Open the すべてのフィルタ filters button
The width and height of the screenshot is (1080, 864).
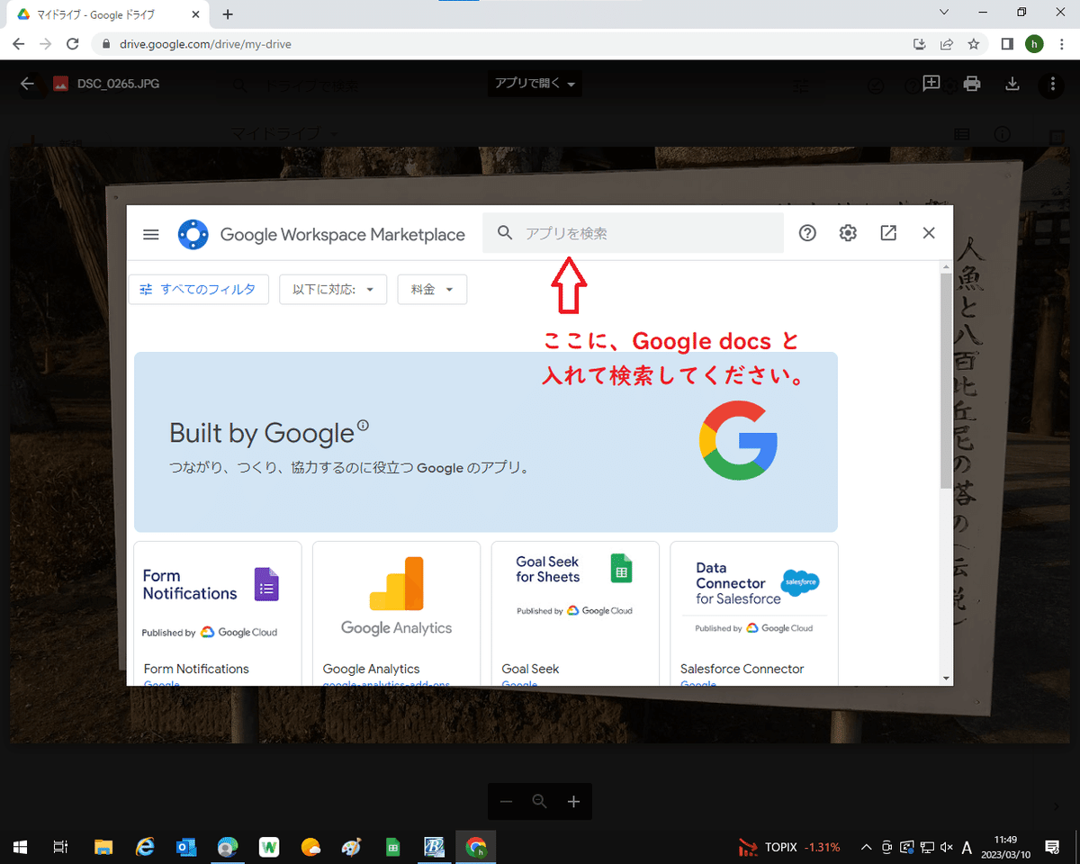(199, 290)
